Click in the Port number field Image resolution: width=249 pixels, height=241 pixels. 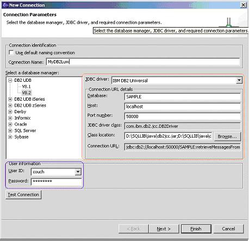[x=182, y=116]
